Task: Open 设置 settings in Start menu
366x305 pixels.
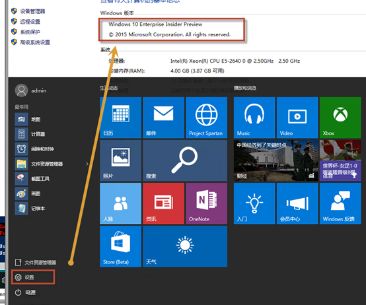Action: pyautogui.click(x=33, y=277)
